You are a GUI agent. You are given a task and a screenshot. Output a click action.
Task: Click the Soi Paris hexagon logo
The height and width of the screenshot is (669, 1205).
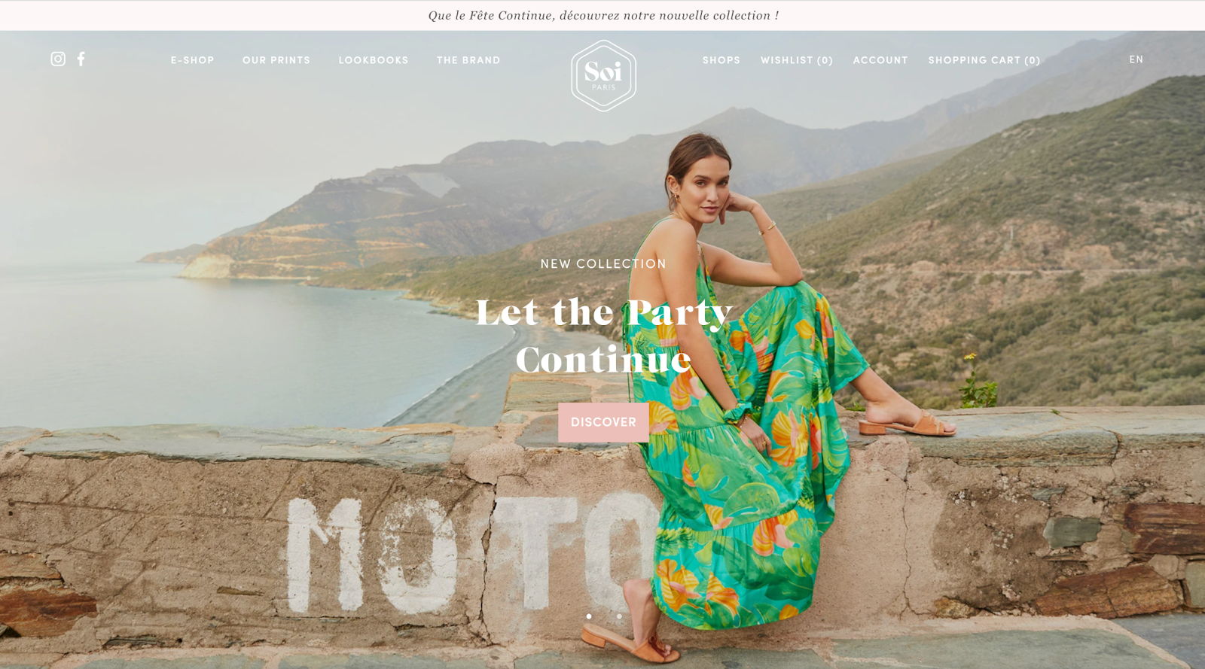(x=603, y=76)
